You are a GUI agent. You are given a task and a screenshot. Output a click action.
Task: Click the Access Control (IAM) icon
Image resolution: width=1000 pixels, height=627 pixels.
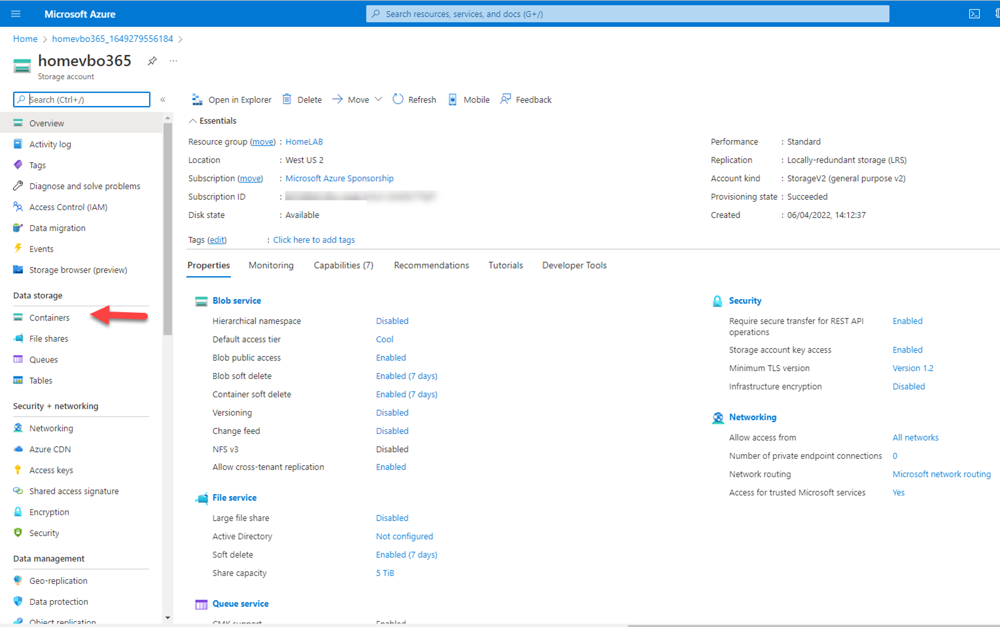coord(18,207)
